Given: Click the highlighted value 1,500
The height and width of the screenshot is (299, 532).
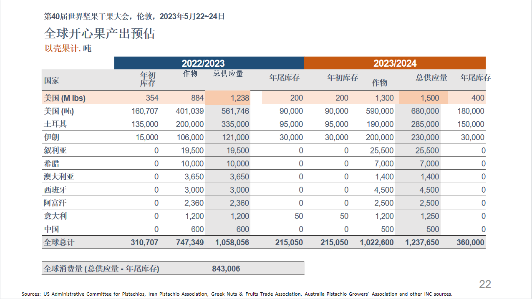Looking at the screenshot, I should [429, 98].
